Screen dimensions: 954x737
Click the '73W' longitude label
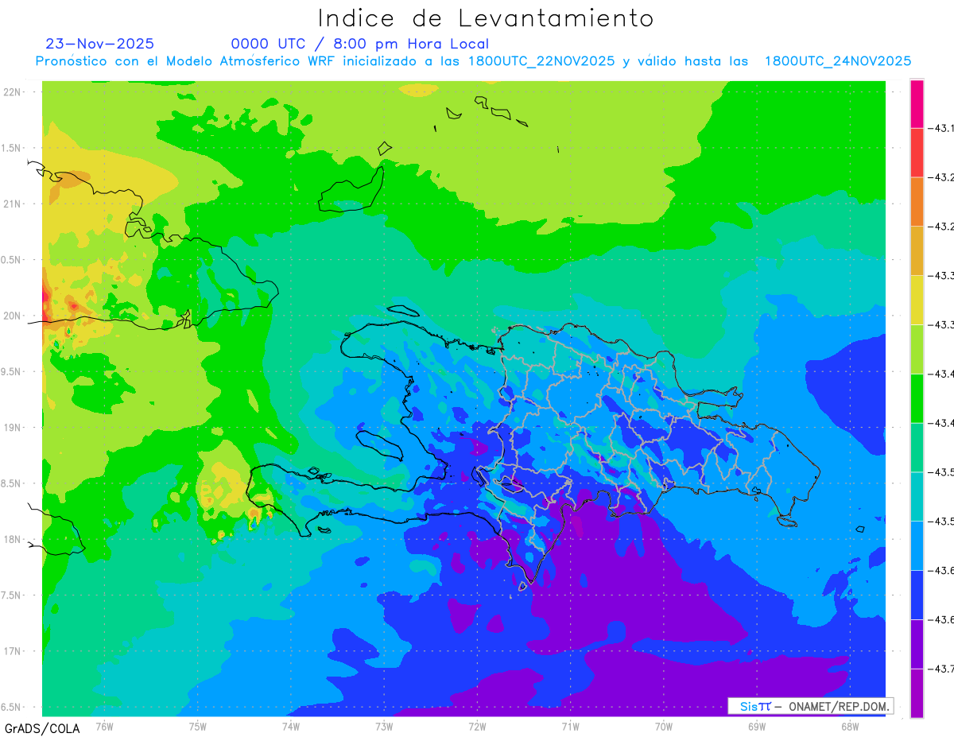pyautogui.click(x=384, y=727)
